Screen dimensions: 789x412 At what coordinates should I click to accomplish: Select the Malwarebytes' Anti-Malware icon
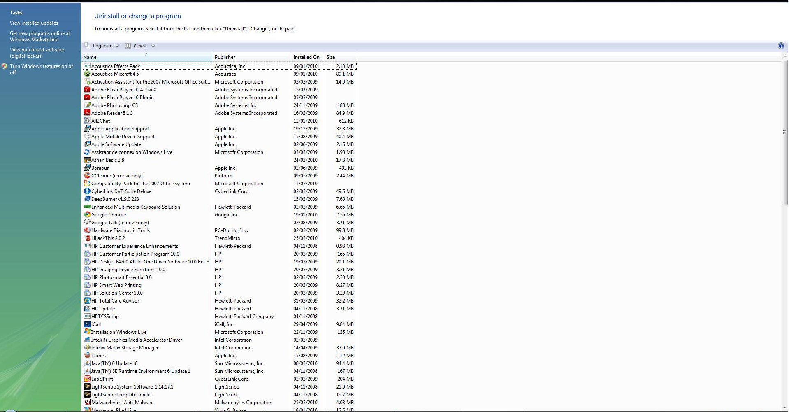pos(87,403)
